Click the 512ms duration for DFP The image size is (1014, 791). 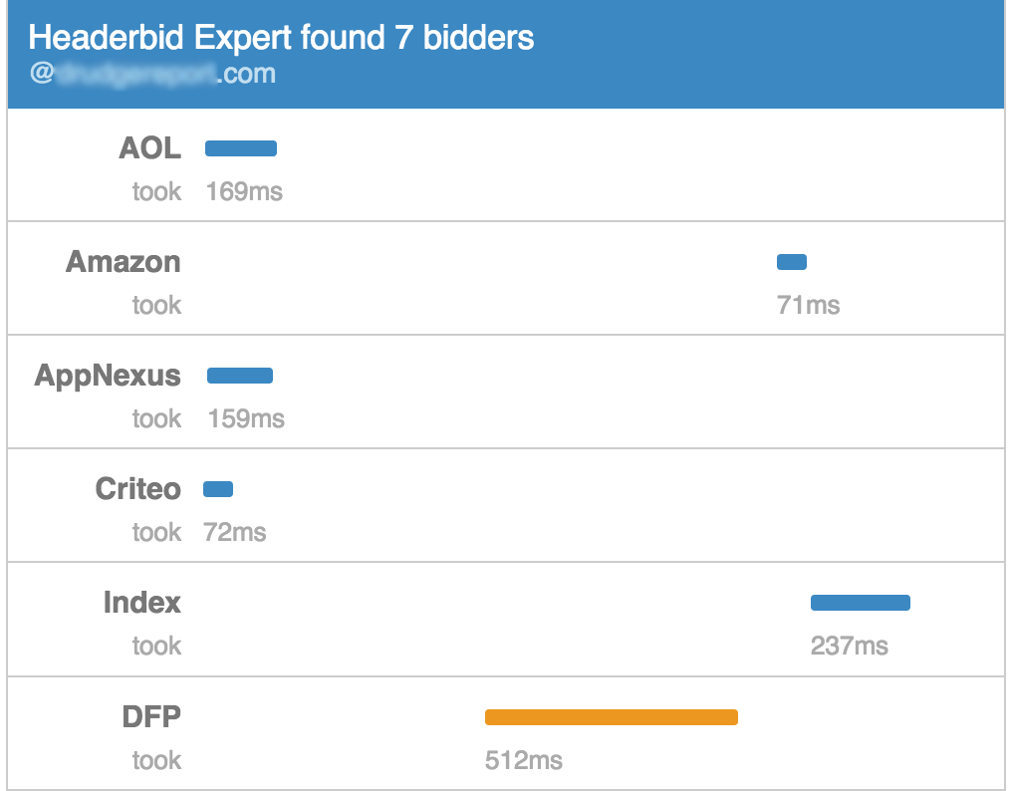pos(523,760)
